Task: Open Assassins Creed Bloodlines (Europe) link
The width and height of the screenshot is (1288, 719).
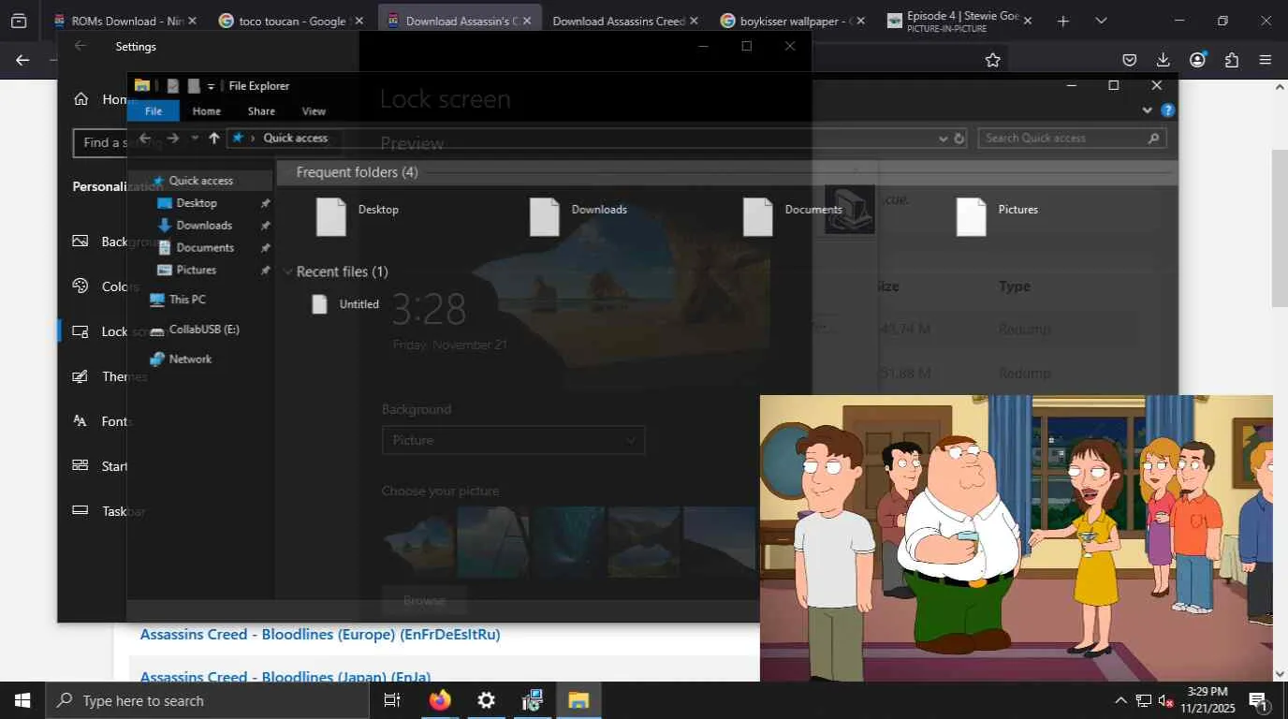Action: tap(320, 635)
